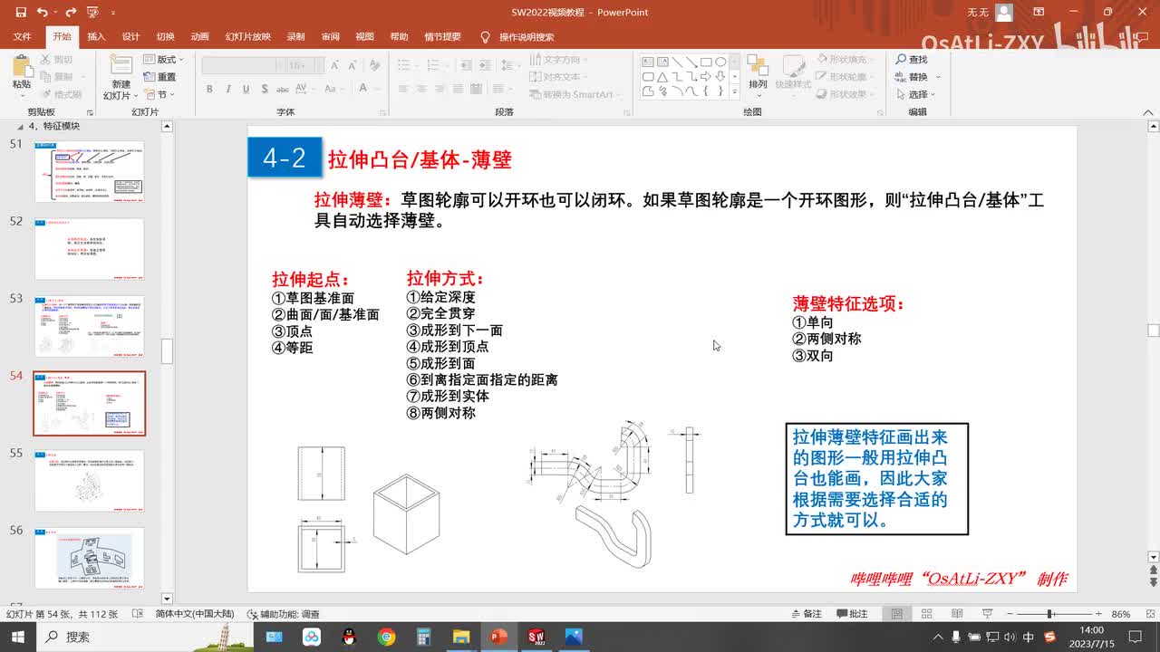Click the Save icon in the quick access toolbar

21,13
